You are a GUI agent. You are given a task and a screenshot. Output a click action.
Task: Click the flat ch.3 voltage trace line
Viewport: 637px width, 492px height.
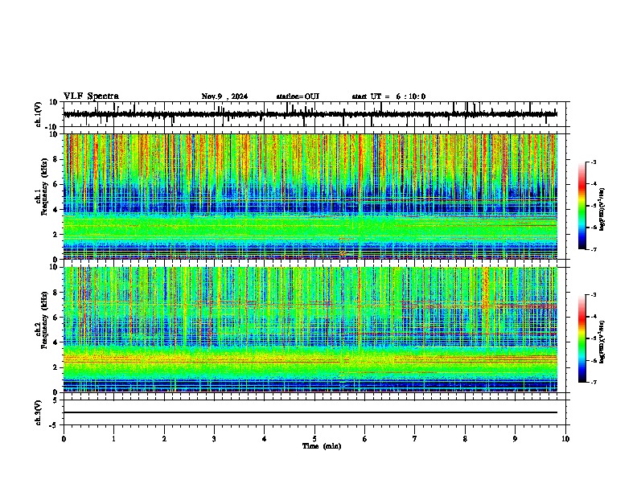[x=310, y=412]
